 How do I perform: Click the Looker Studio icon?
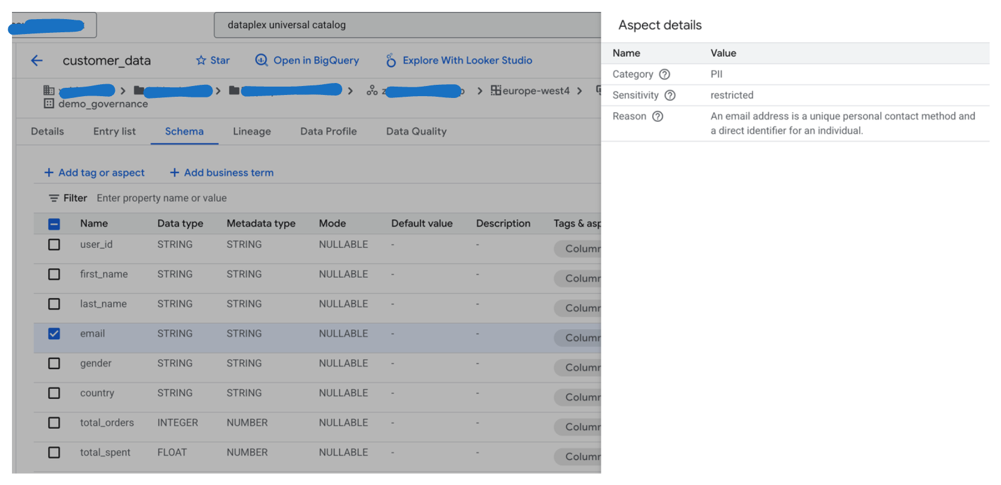pyautogui.click(x=391, y=60)
